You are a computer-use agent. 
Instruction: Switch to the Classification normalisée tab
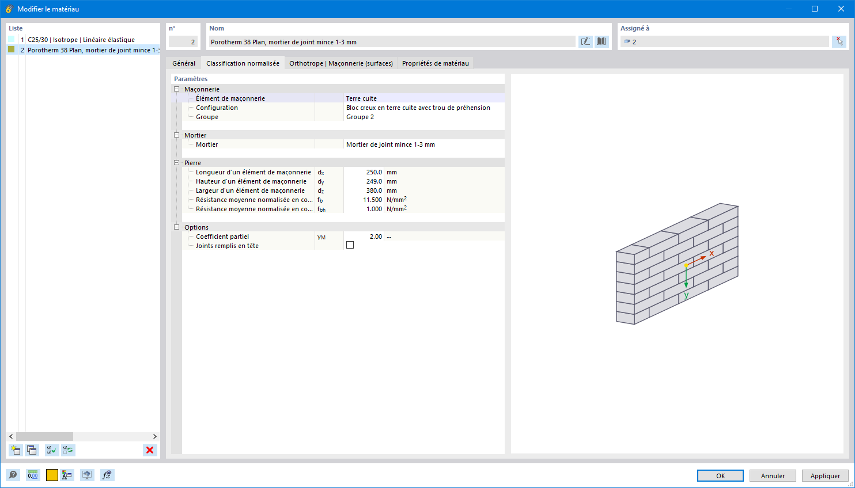click(x=243, y=63)
